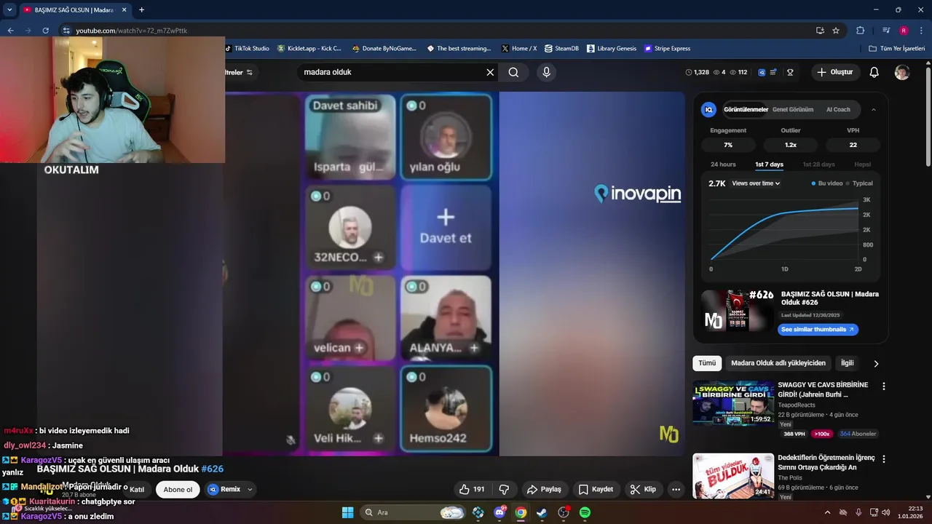Image resolution: width=932 pixels, height=524 pixels.
Task: Click the vidIQ round logo in panel
Action: [x=708, y=109]
